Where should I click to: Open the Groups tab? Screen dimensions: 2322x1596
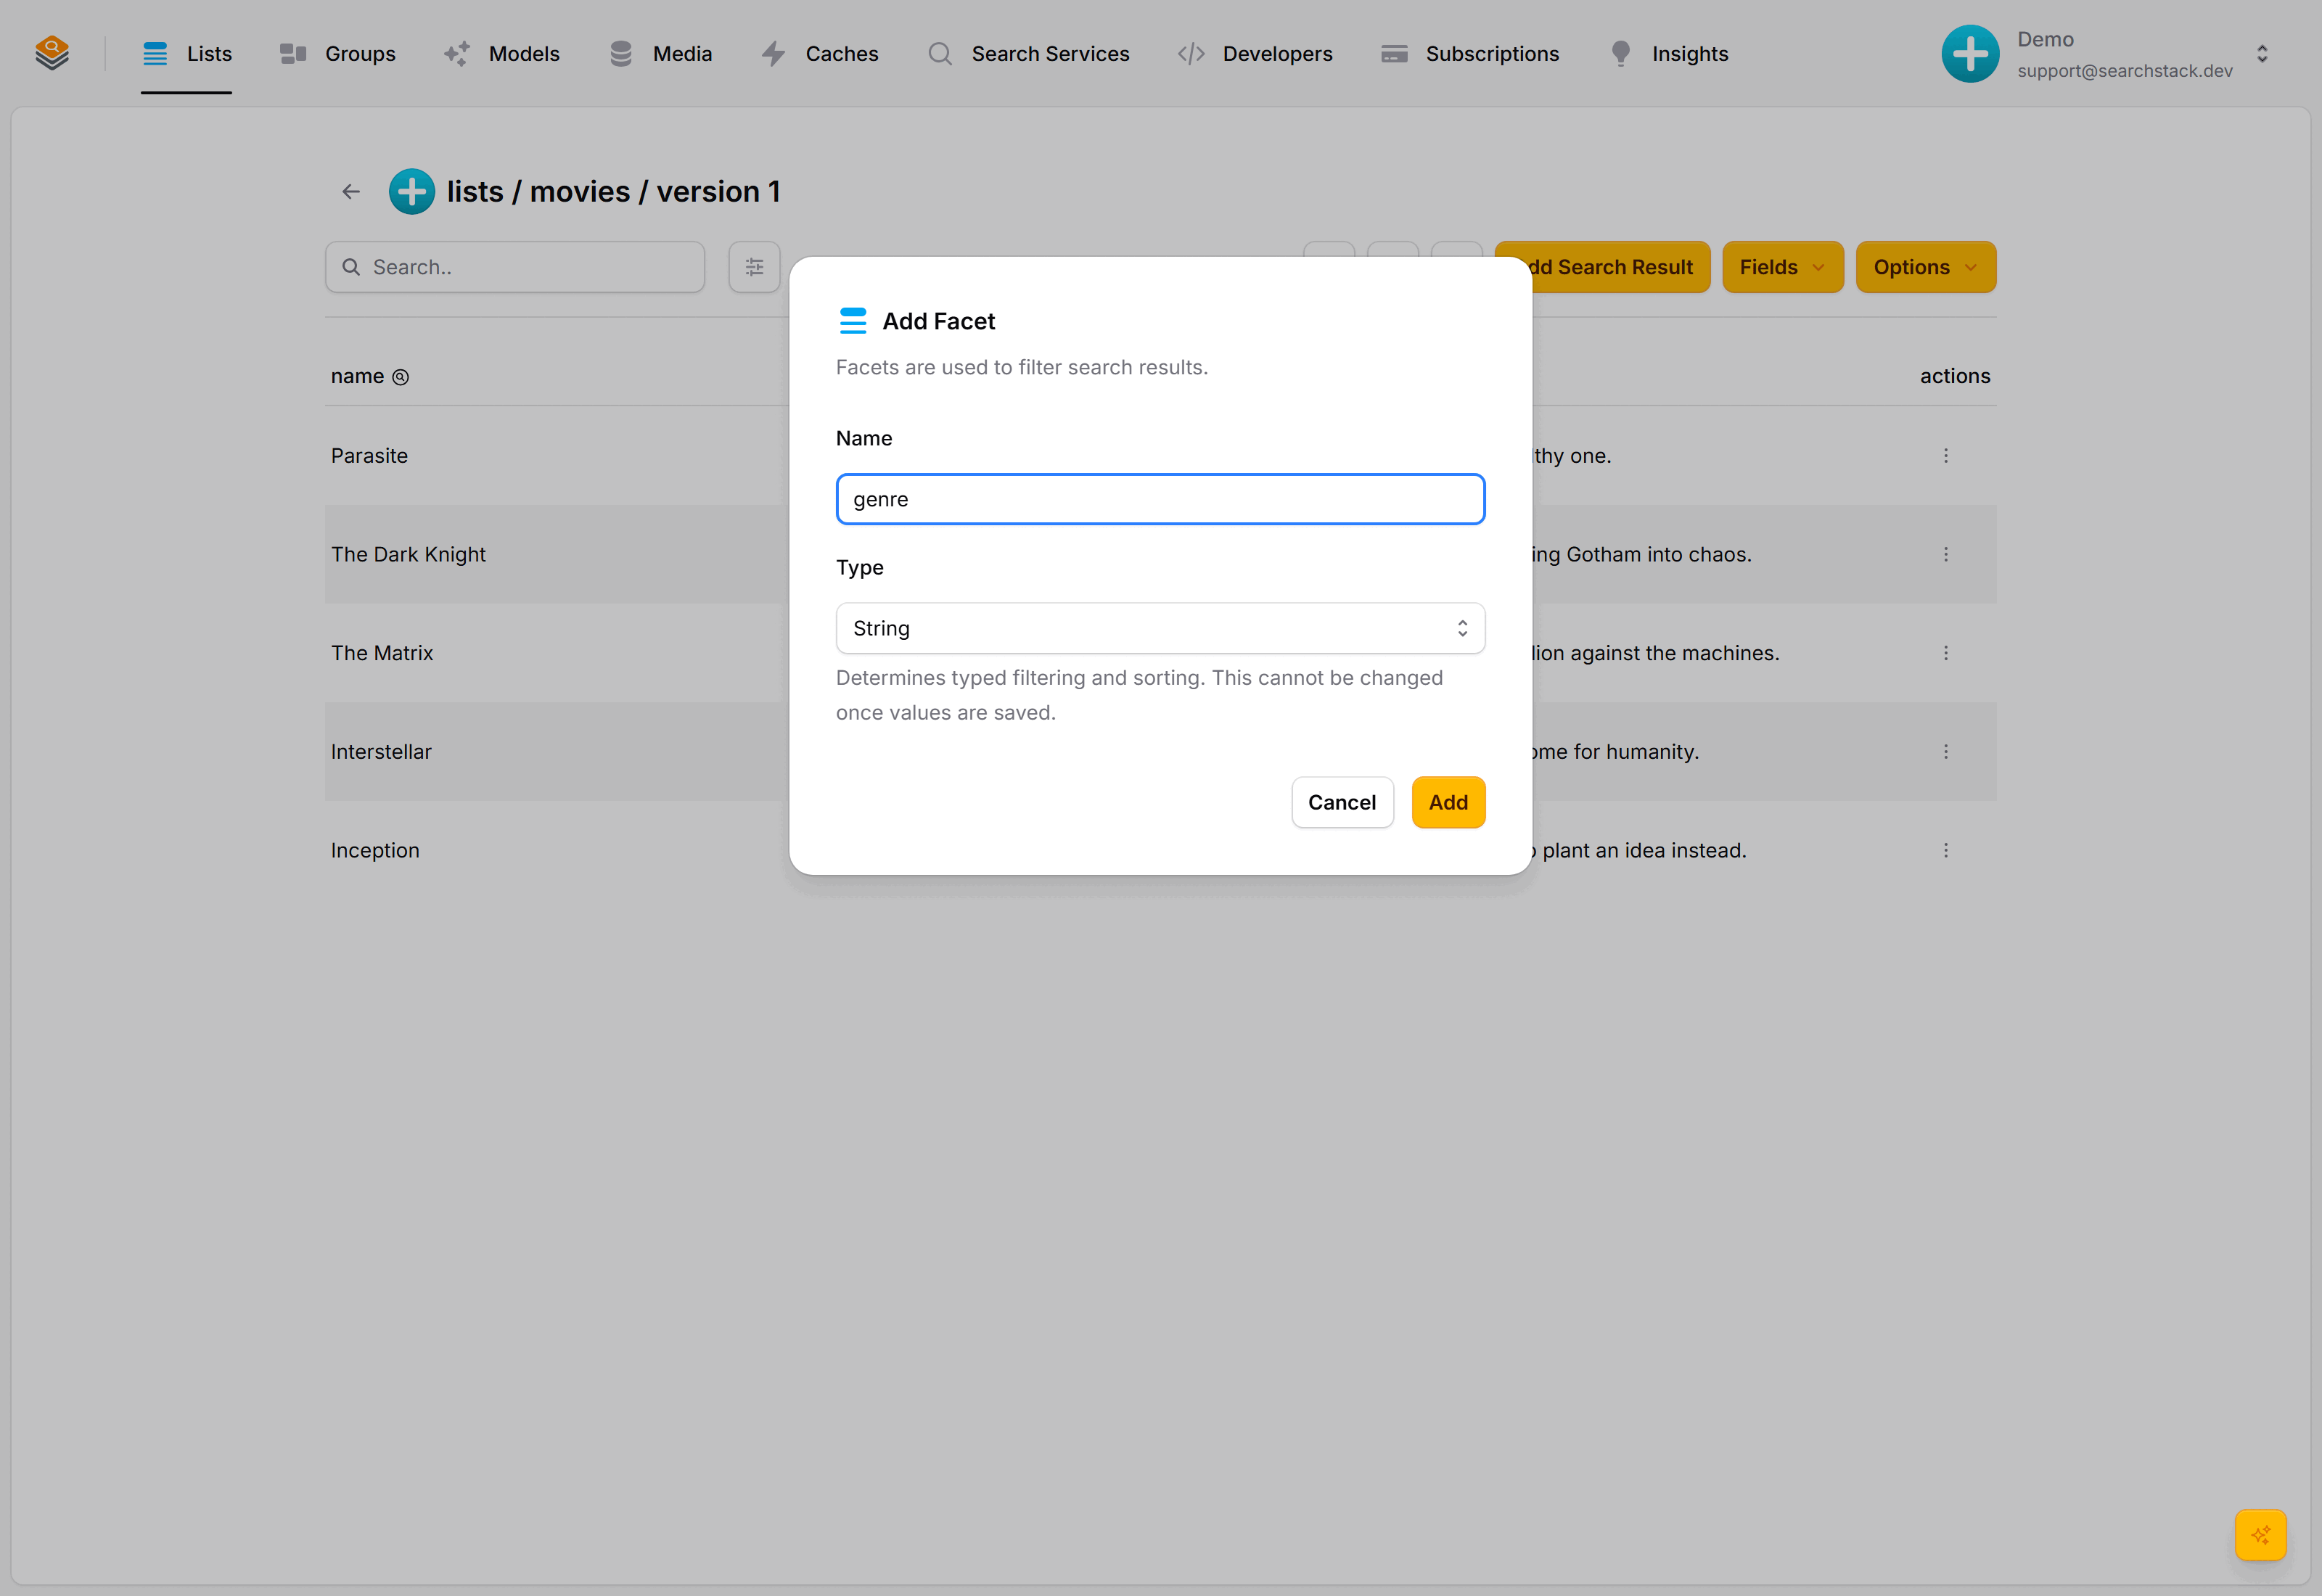tap(337, 54)
